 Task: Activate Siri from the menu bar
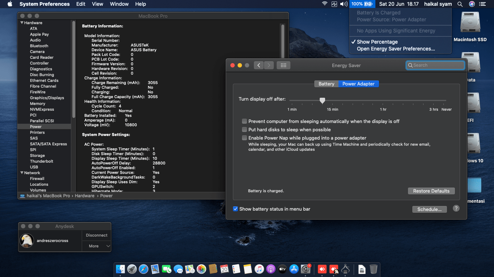472,4
